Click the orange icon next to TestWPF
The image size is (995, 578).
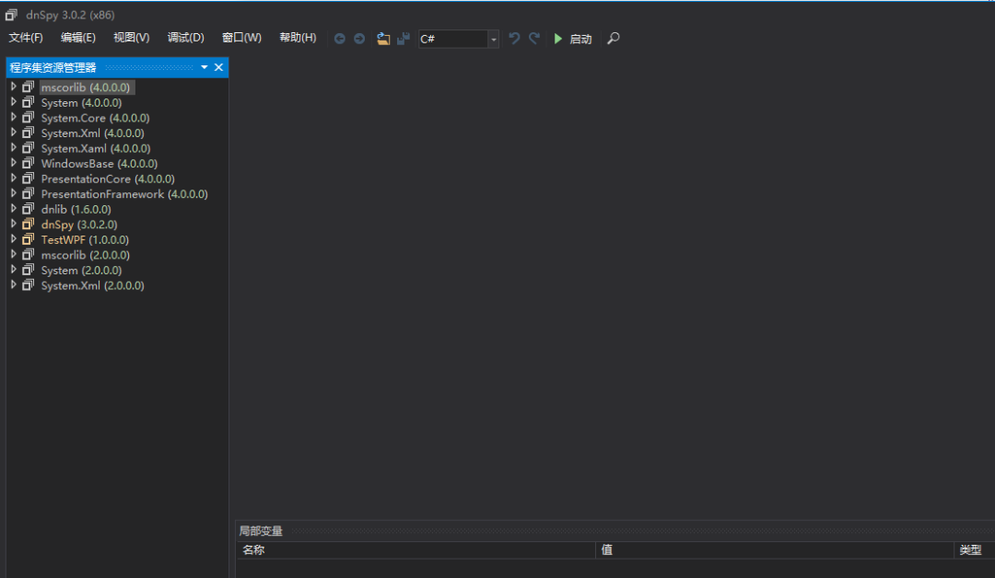click(28, 239)
